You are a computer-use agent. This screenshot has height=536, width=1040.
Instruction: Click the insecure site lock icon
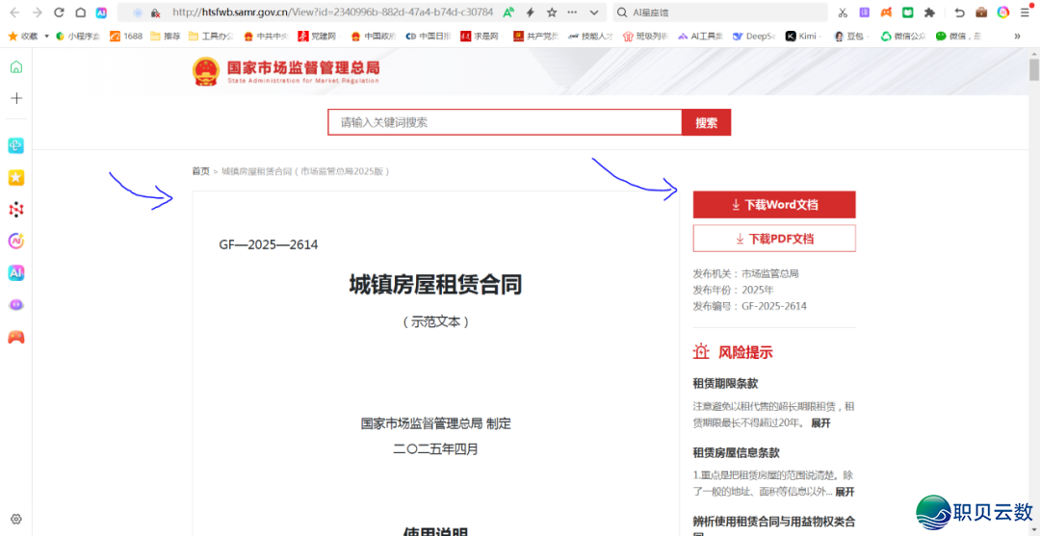coord(155,13)
